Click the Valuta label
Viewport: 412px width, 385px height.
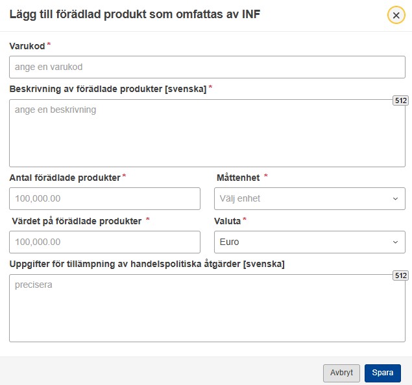[227, 221]
